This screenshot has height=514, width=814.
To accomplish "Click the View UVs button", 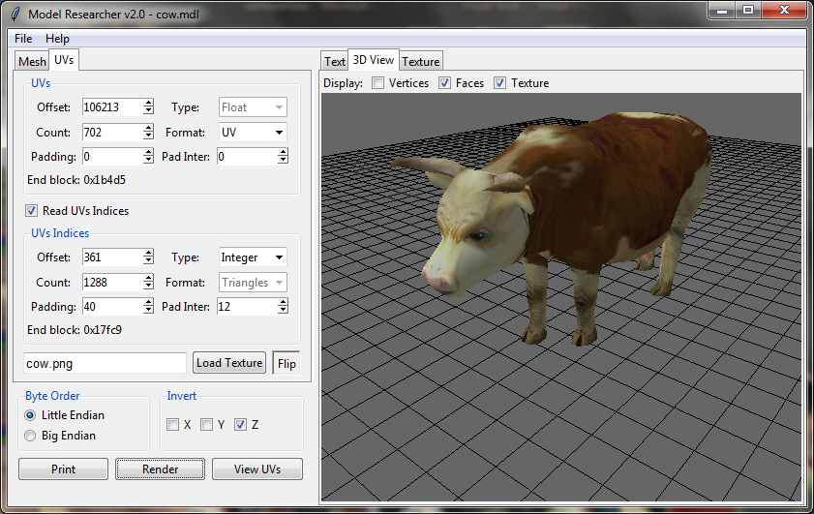I will point(256,469).
